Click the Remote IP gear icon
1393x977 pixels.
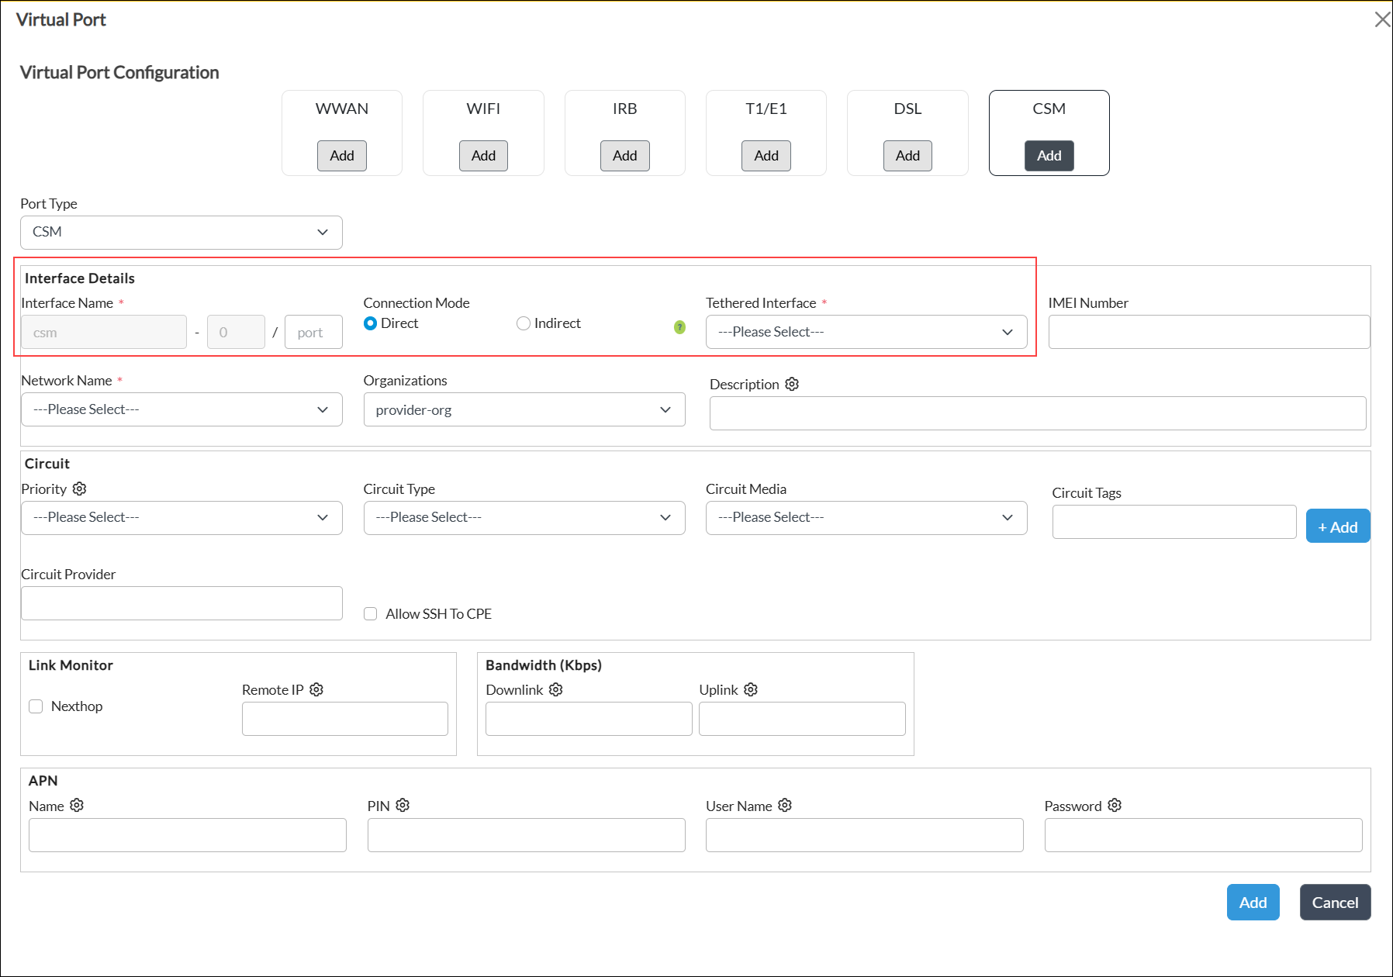coord(316,689)
